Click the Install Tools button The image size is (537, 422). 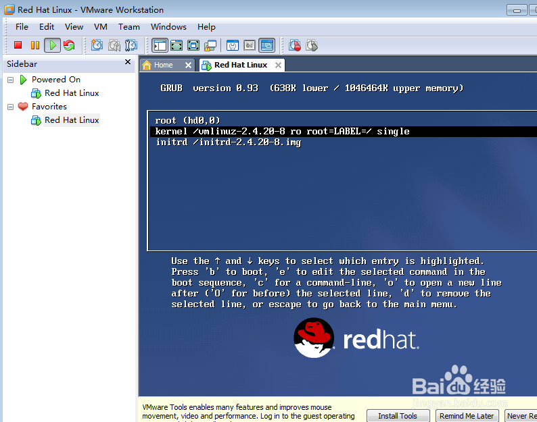point(397,416)
